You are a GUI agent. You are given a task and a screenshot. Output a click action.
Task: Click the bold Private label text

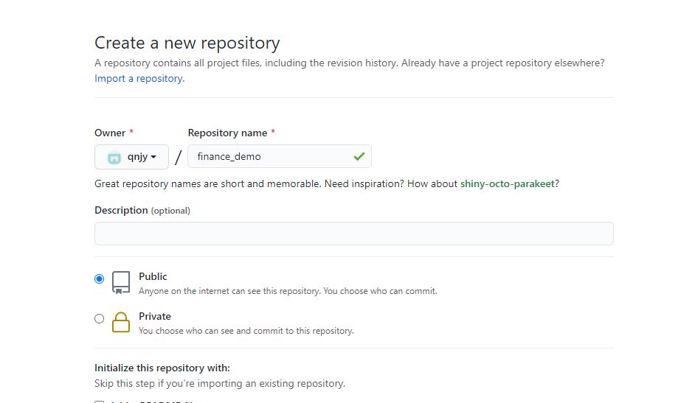[155, 316]
